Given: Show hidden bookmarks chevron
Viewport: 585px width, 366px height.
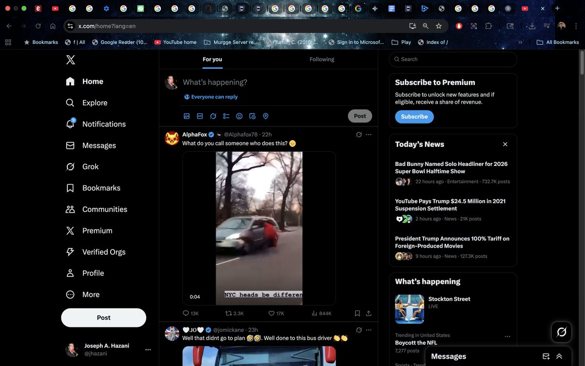Looking at the screenshot, I should (x=520, y=42).
